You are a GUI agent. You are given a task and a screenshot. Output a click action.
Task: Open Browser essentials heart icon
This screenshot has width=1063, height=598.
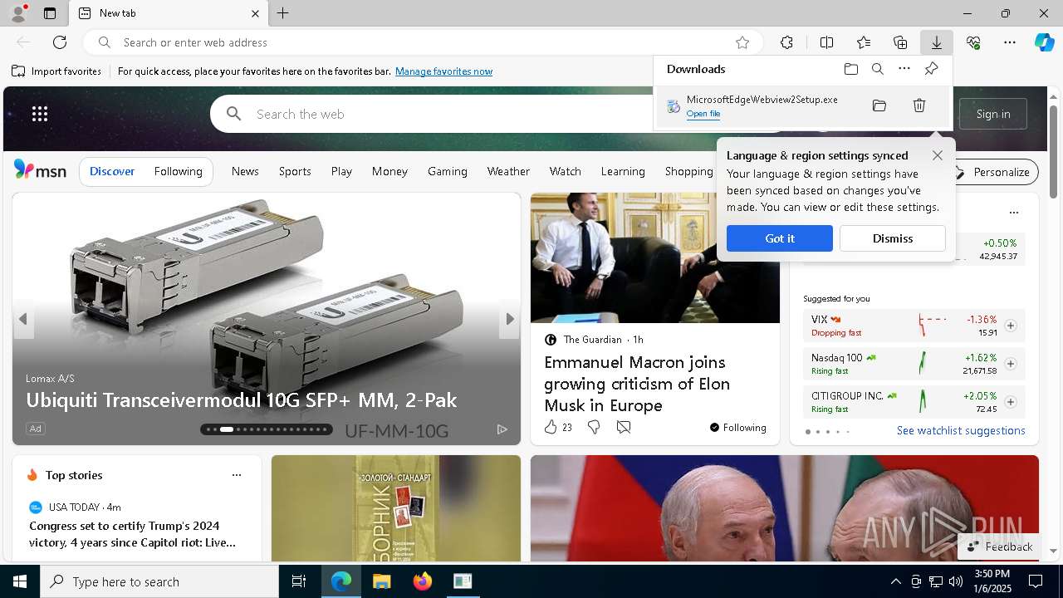coord(973,42)
